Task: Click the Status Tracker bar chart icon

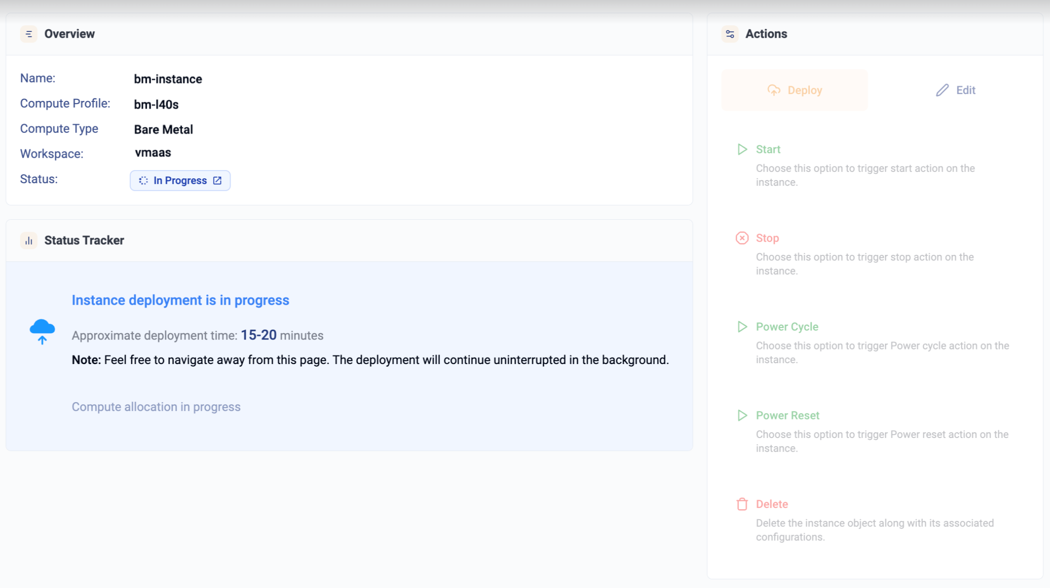Action: click(x=28, y=241)
